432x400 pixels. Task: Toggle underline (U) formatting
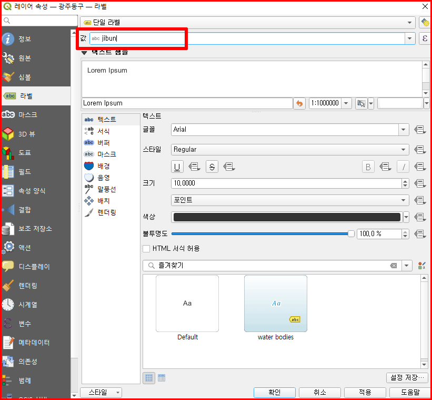point(177,167)
